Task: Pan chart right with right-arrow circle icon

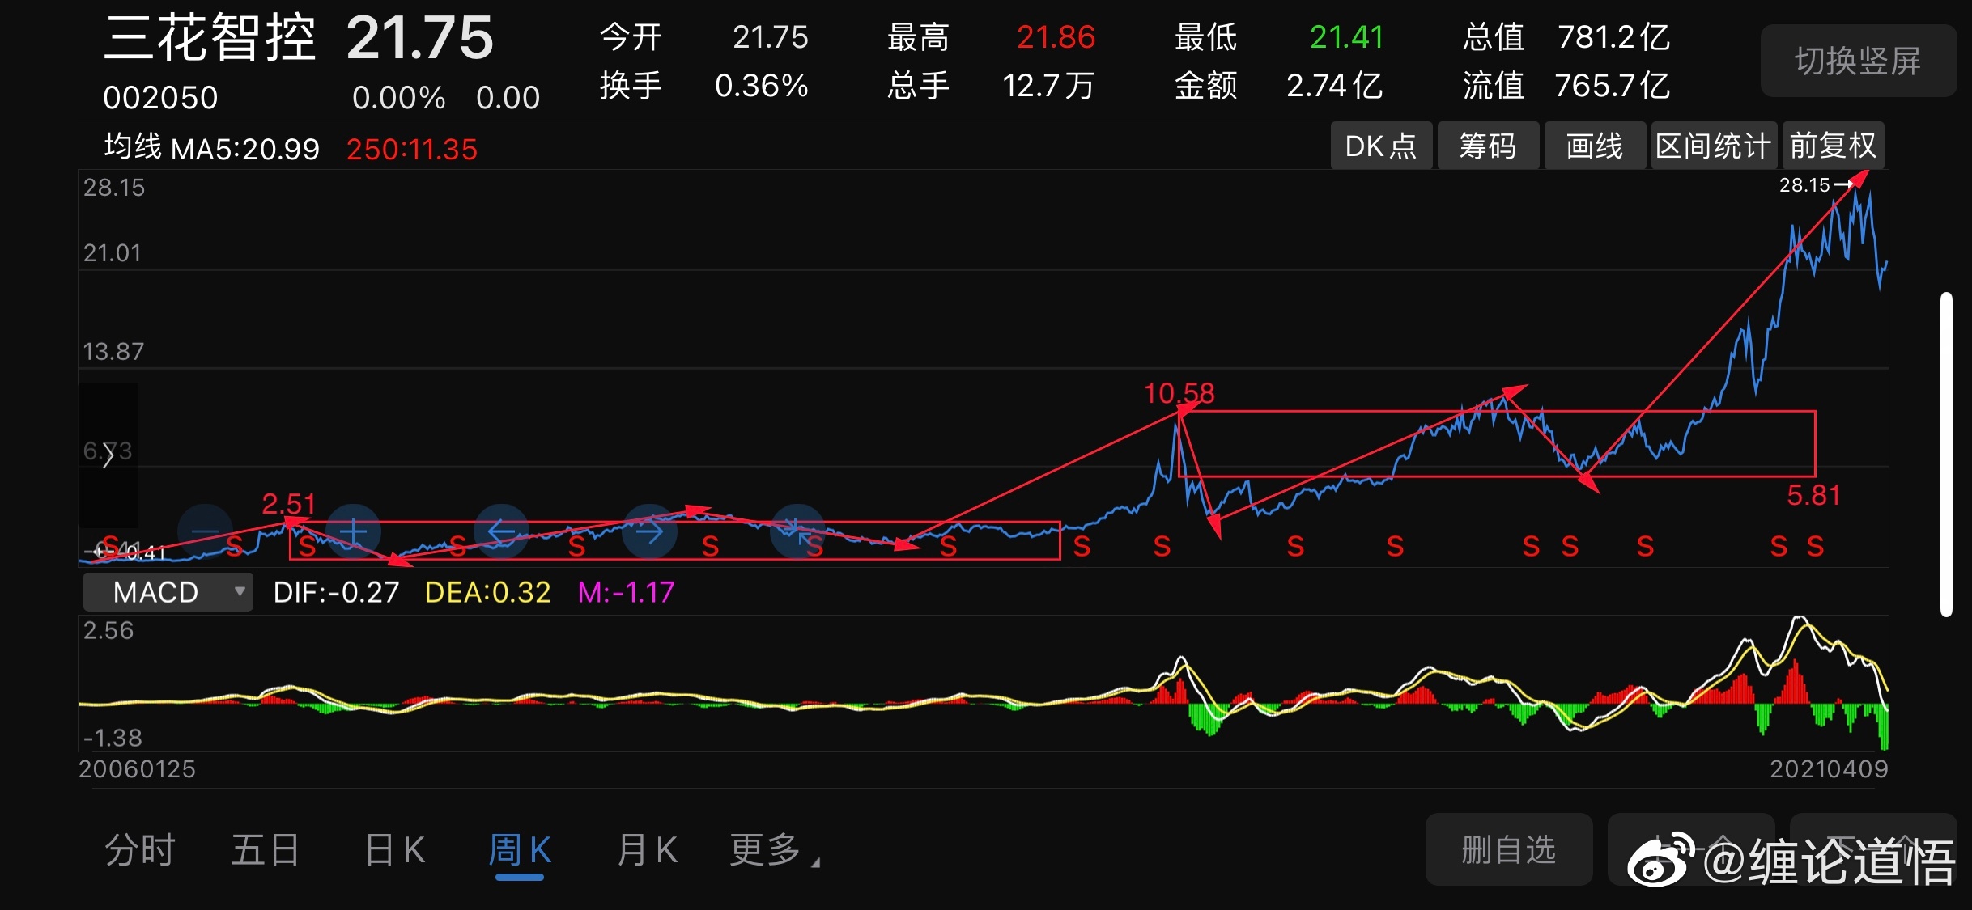Action: (649, 531)
